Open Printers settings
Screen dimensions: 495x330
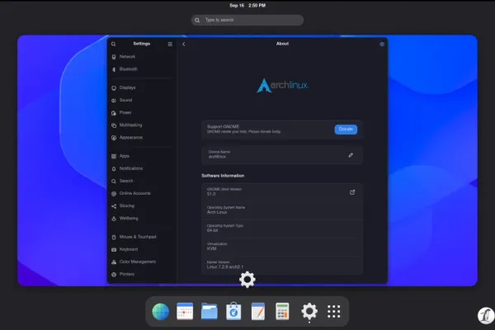tap(141, 274)
